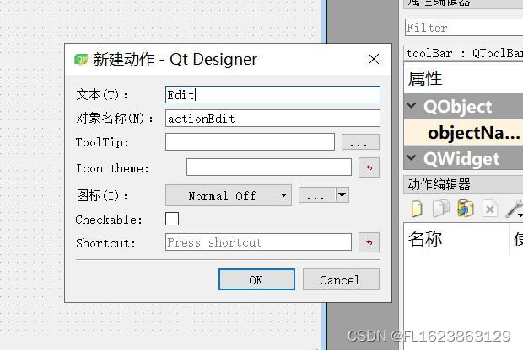
Task: Click the icon browse ellipsis button
Action: pyautogui.click(x=317, y=195)
